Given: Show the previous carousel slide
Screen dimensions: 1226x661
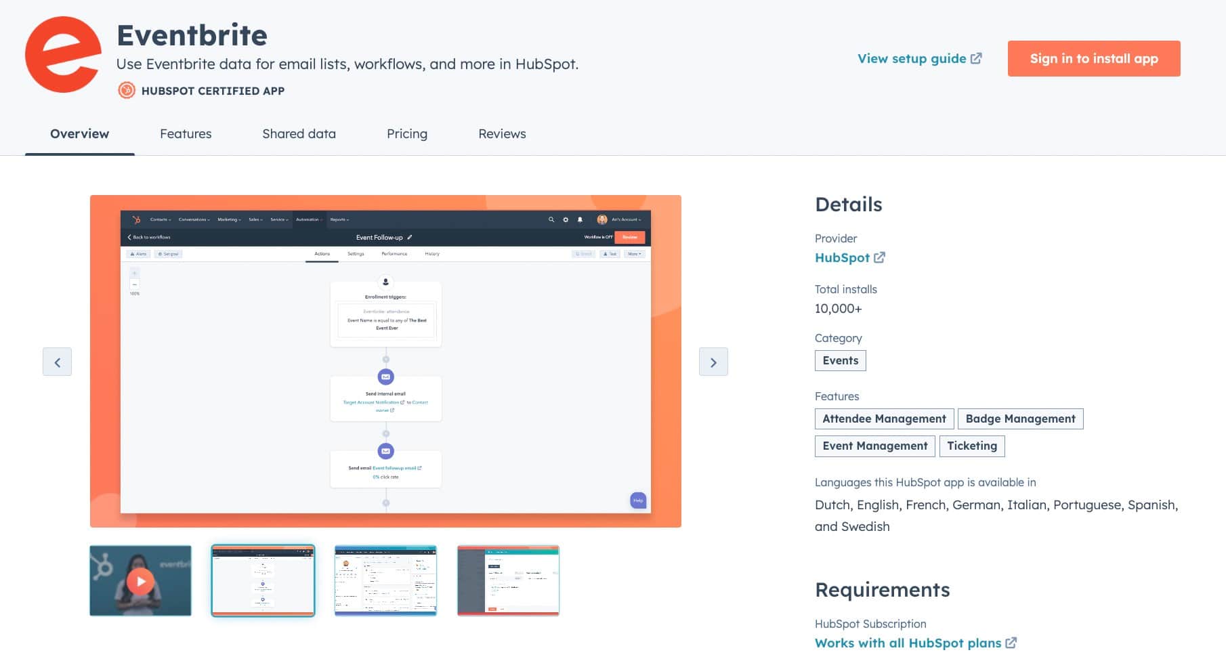Looking at the screenshot, I should click(57, 362).
